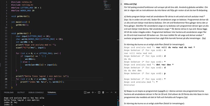Image resolution: width=210 pixels, height=106 pixels.
Task: Switch to the PROBLEMS tab
Action: (x=9, y=92)
